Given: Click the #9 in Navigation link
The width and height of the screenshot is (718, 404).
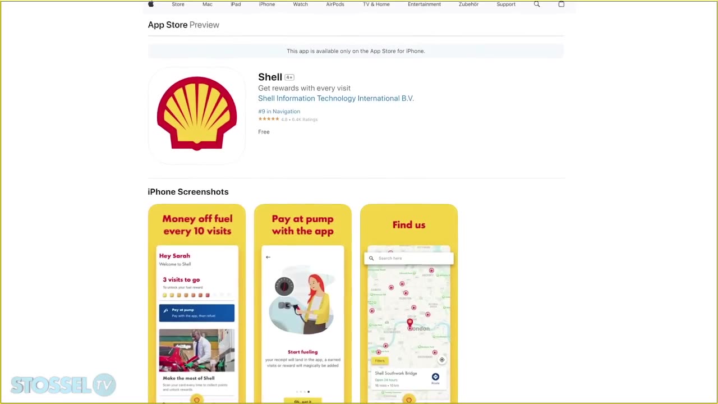Looking at the screenshot, I should click(x=279, y=111).
